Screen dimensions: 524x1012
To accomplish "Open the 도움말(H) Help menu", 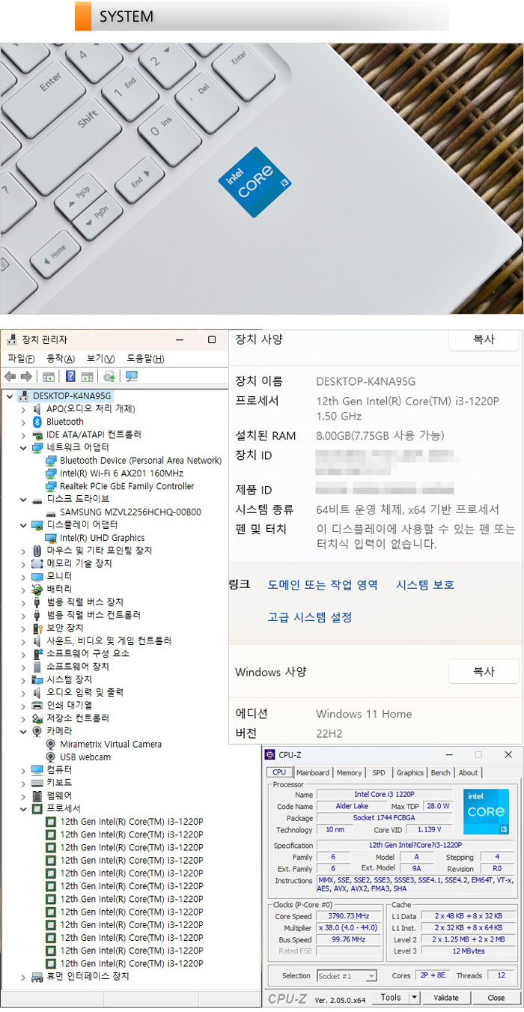I will [x=145, y=359].
